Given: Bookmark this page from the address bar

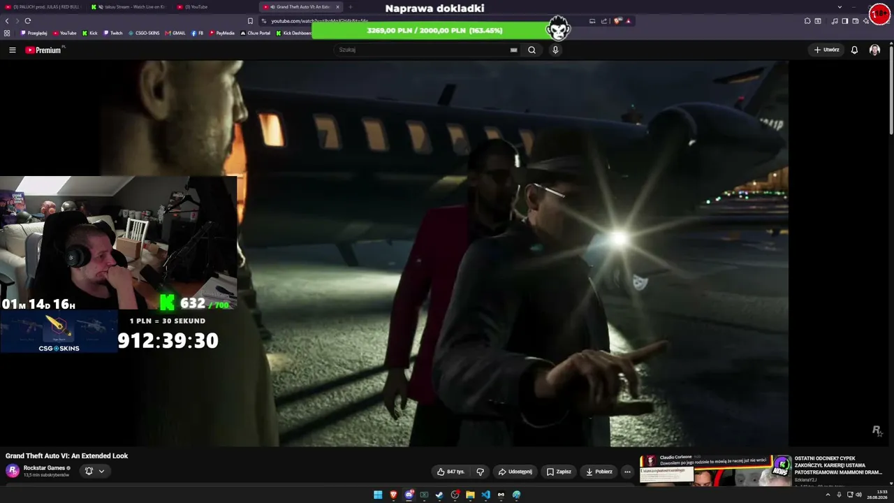Looking at the screenshot, I should point(250,21).
